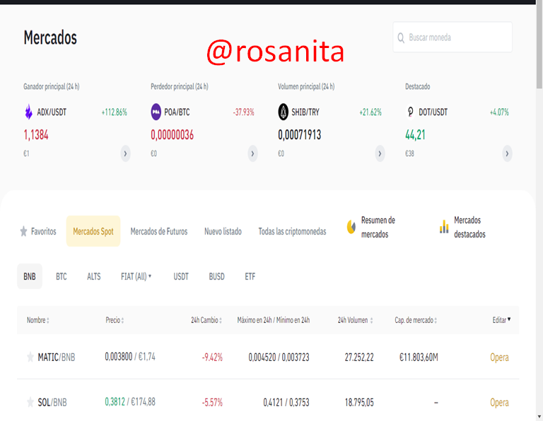This screenshot has width=543, height=421.
Task: Click the DOT coin logo icon
Action: (410, 112)
